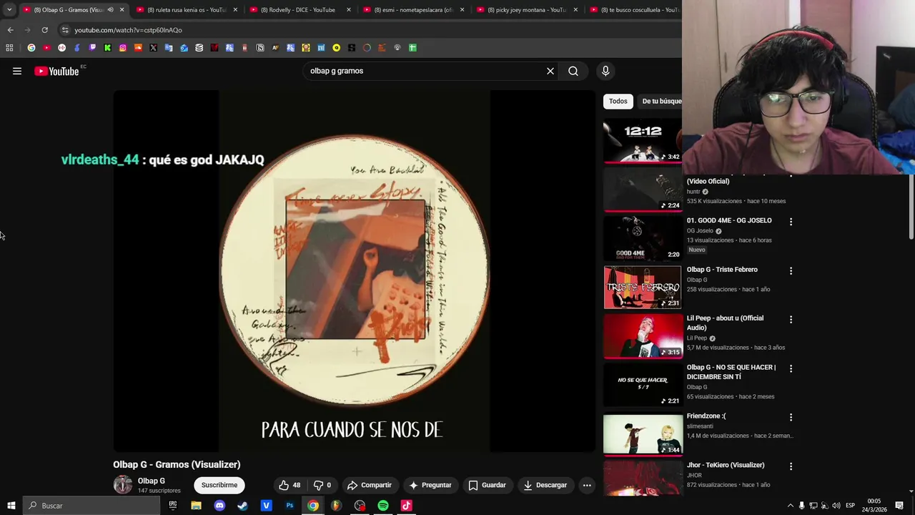
Task: Reload the page in Chrome
Action: tap(44, 30)
